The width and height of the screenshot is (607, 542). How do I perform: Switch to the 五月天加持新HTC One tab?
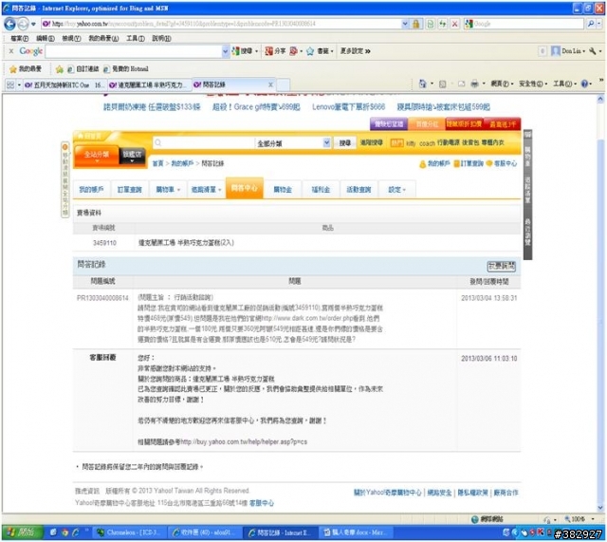pos(64,84)
